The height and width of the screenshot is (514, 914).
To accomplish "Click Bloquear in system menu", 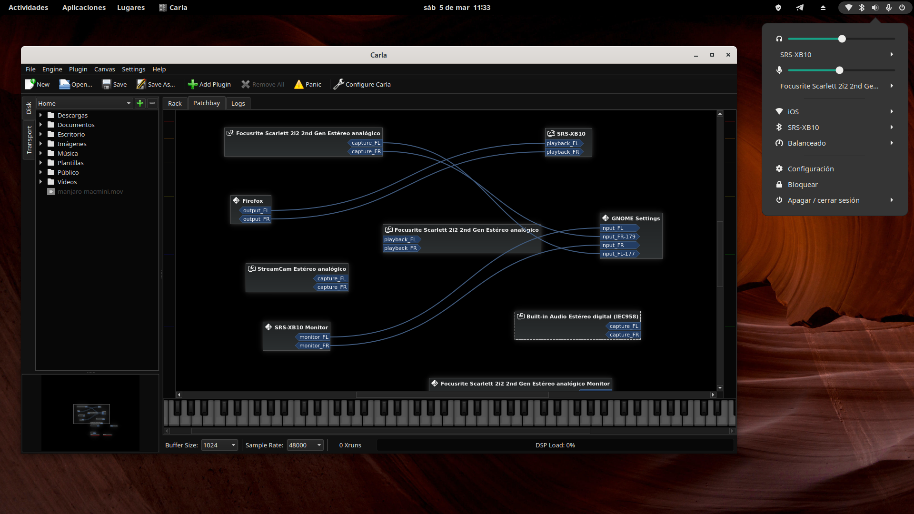I will coord(802,185).
